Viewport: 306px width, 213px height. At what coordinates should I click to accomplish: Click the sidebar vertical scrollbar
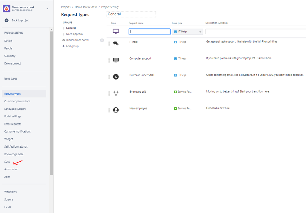[51, 103]
